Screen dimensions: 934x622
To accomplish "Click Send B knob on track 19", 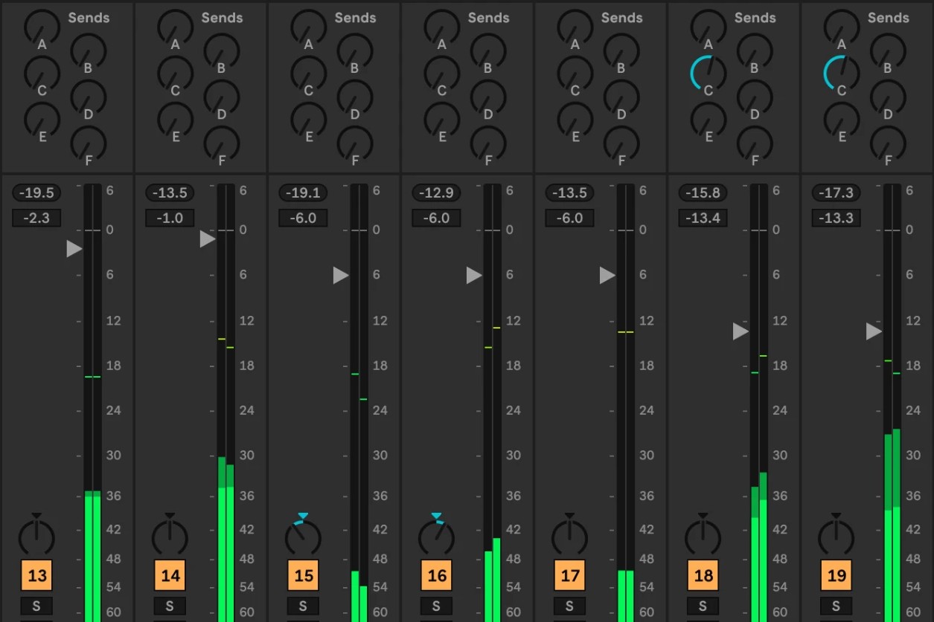I will click(888, 51).
